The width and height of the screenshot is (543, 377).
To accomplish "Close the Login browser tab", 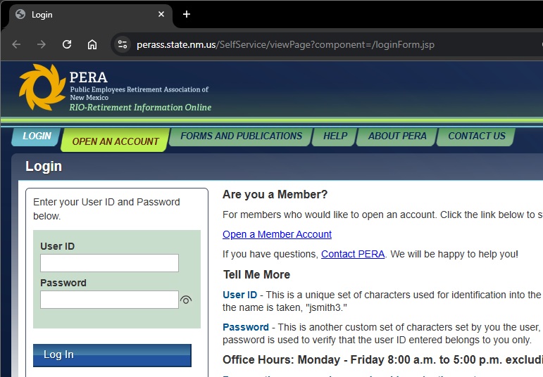I will coord(161,14).
